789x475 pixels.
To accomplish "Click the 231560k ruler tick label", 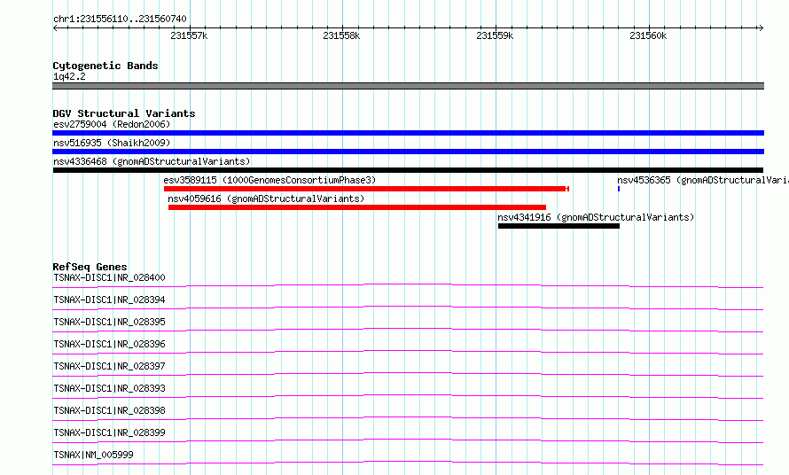I will (x=648, y=35).
